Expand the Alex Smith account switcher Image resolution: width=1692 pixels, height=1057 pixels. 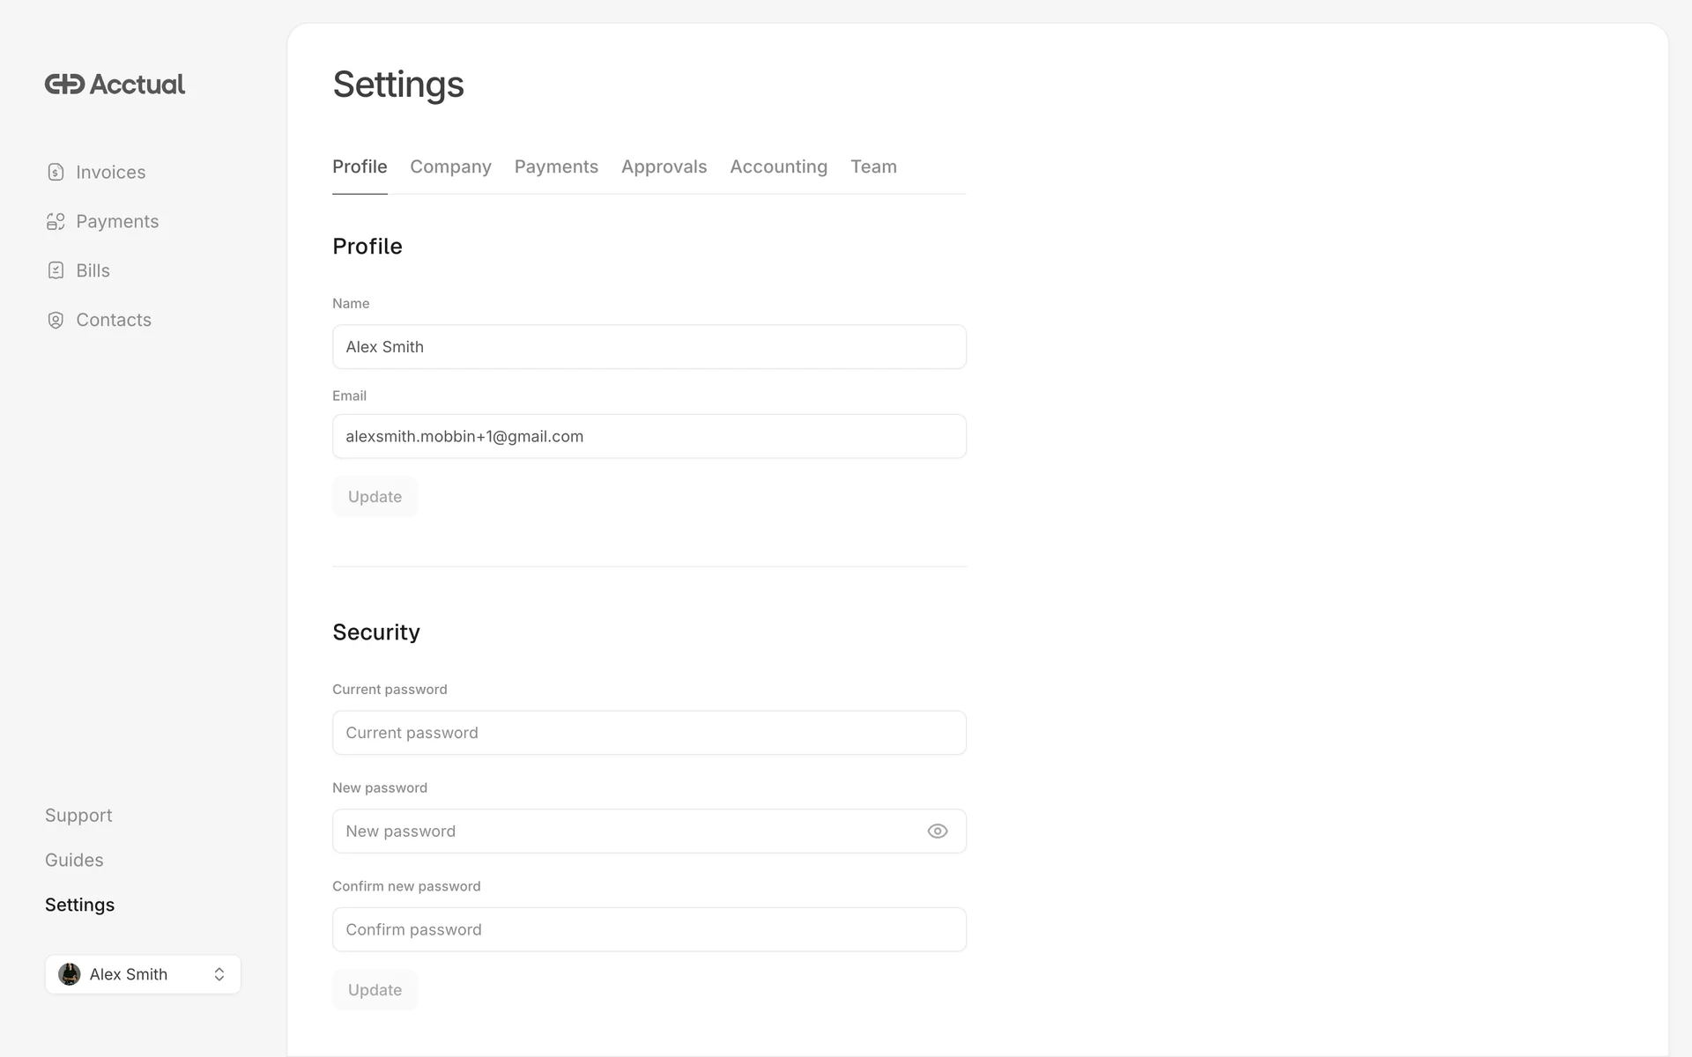point(219,974)
